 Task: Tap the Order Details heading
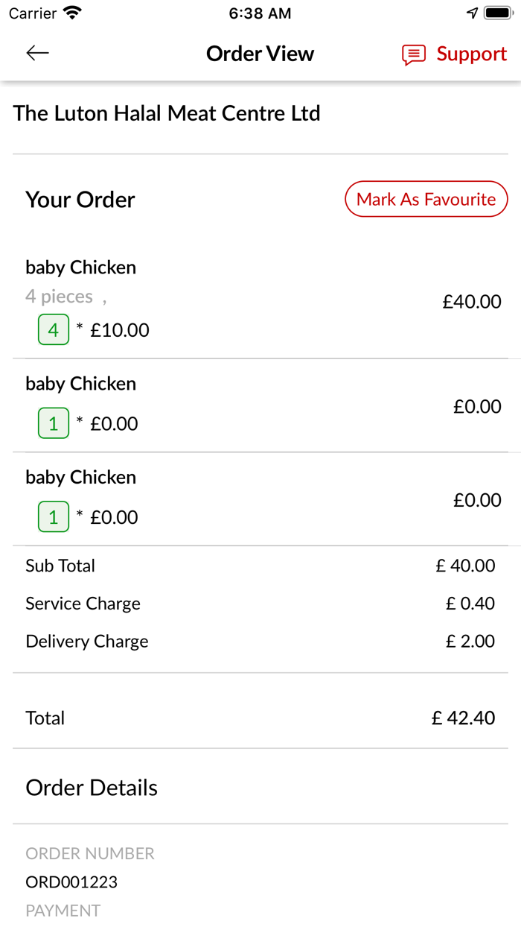[92, 788]
